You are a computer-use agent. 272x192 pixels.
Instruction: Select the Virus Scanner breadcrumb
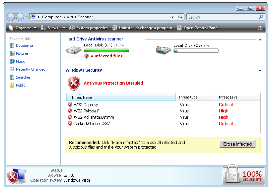click(x=80, y=17)
